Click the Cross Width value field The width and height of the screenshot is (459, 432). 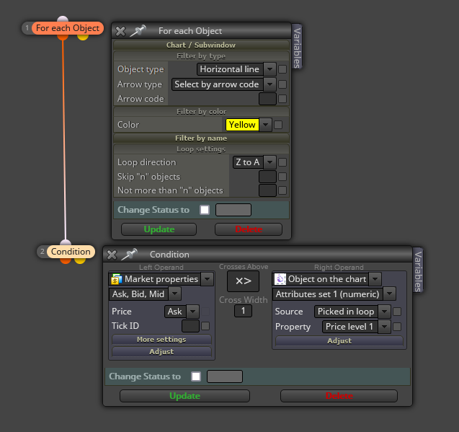[x=243, y=311]
